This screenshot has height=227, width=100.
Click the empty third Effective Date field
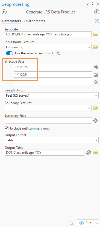point(53,82)
